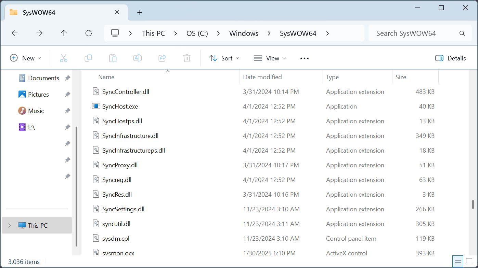Screen dimensions: 478x268
Task: Click OS (C:) breadcrumb in address bar
Action: (197, 33)
